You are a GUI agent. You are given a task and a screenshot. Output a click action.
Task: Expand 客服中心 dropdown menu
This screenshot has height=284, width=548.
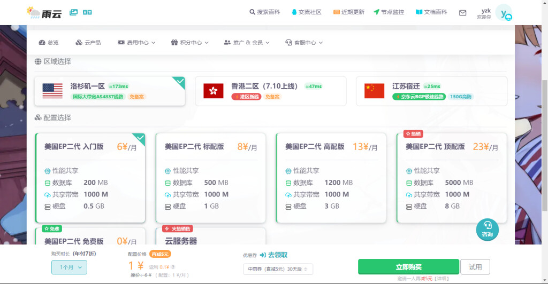pyautogui.click(x=304, y=43)
